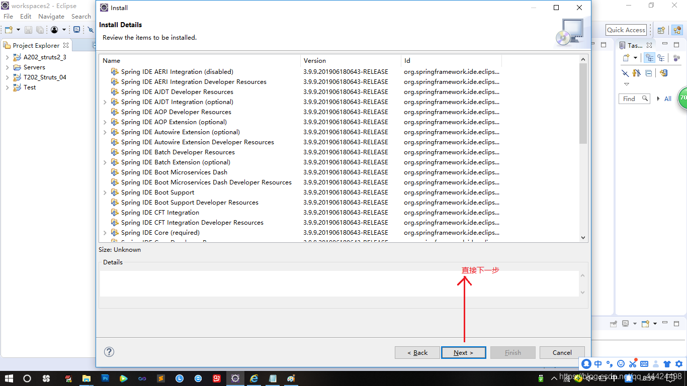
Task: Click the Project Explorer folder icon
Action: click(x=7, y=45)
